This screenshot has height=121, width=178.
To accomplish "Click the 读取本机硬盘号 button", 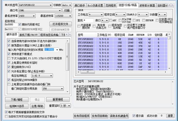I will 119,116.
